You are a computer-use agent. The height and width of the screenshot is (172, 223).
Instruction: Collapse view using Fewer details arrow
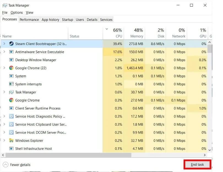click(x=6, y=165)
